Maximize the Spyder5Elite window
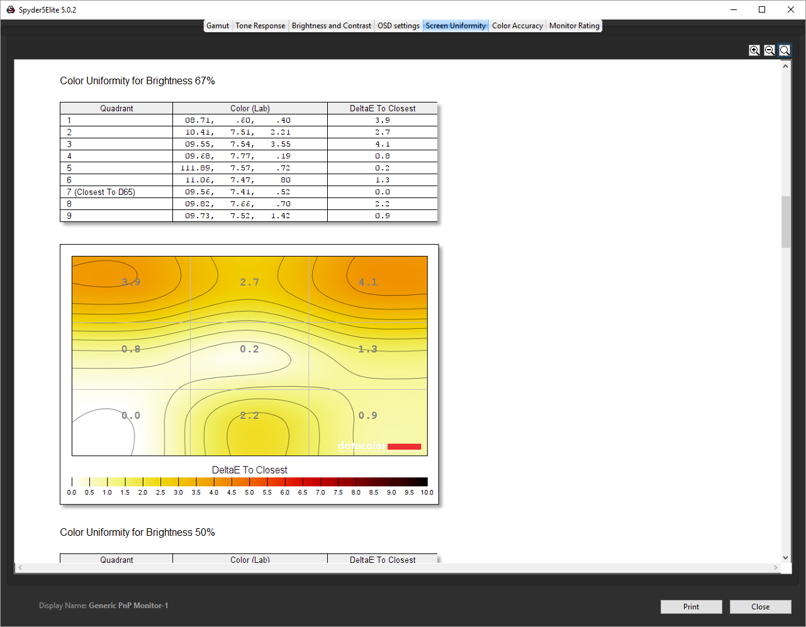 coord(762,9)
